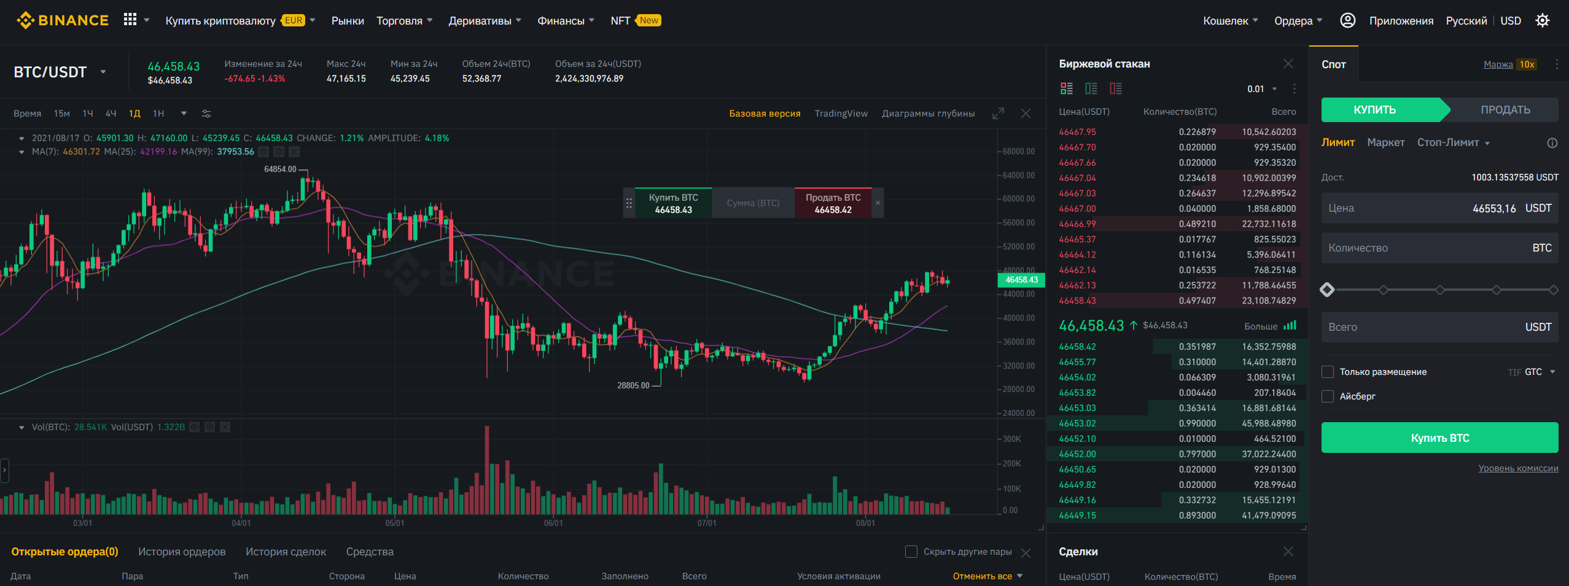The height and width of the screenshot is (586, 1569).
Task: Open Отменить все dropdown
Action: (x=987, y=576)
